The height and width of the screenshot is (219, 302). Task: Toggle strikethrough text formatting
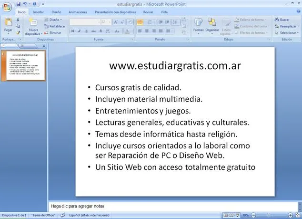point(94,31)
